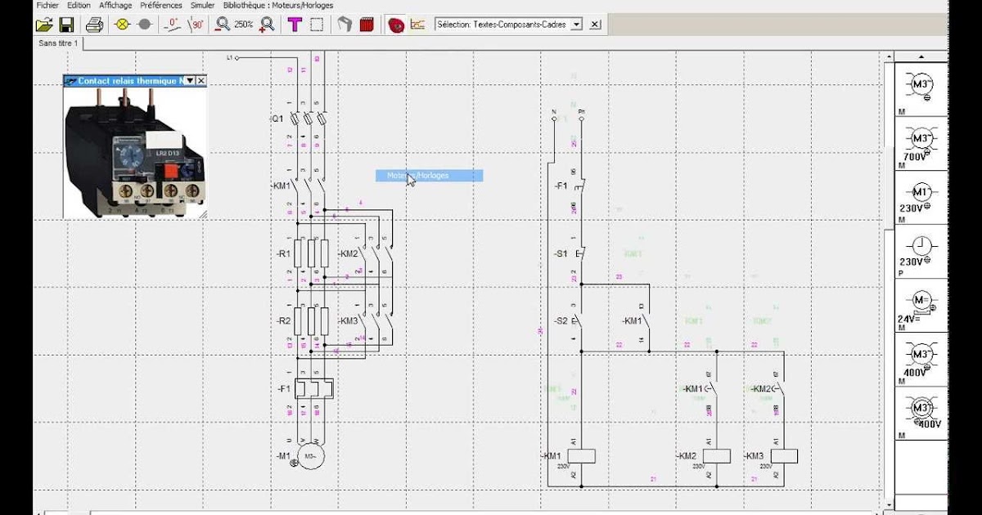Click the red book library icon

pyautogui.click(x=367, y=25)
